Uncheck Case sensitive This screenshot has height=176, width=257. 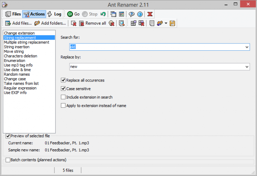coord(63,89)
